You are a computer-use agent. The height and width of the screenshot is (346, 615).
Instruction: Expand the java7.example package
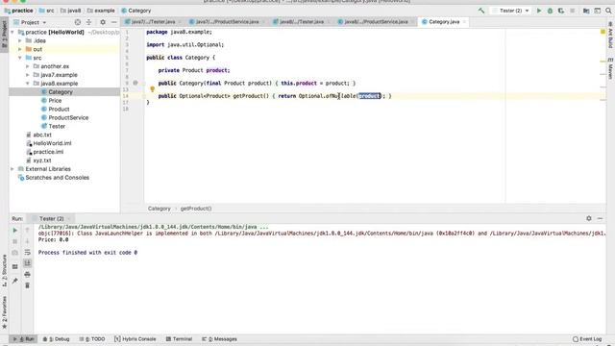click(x=28, y=75)
